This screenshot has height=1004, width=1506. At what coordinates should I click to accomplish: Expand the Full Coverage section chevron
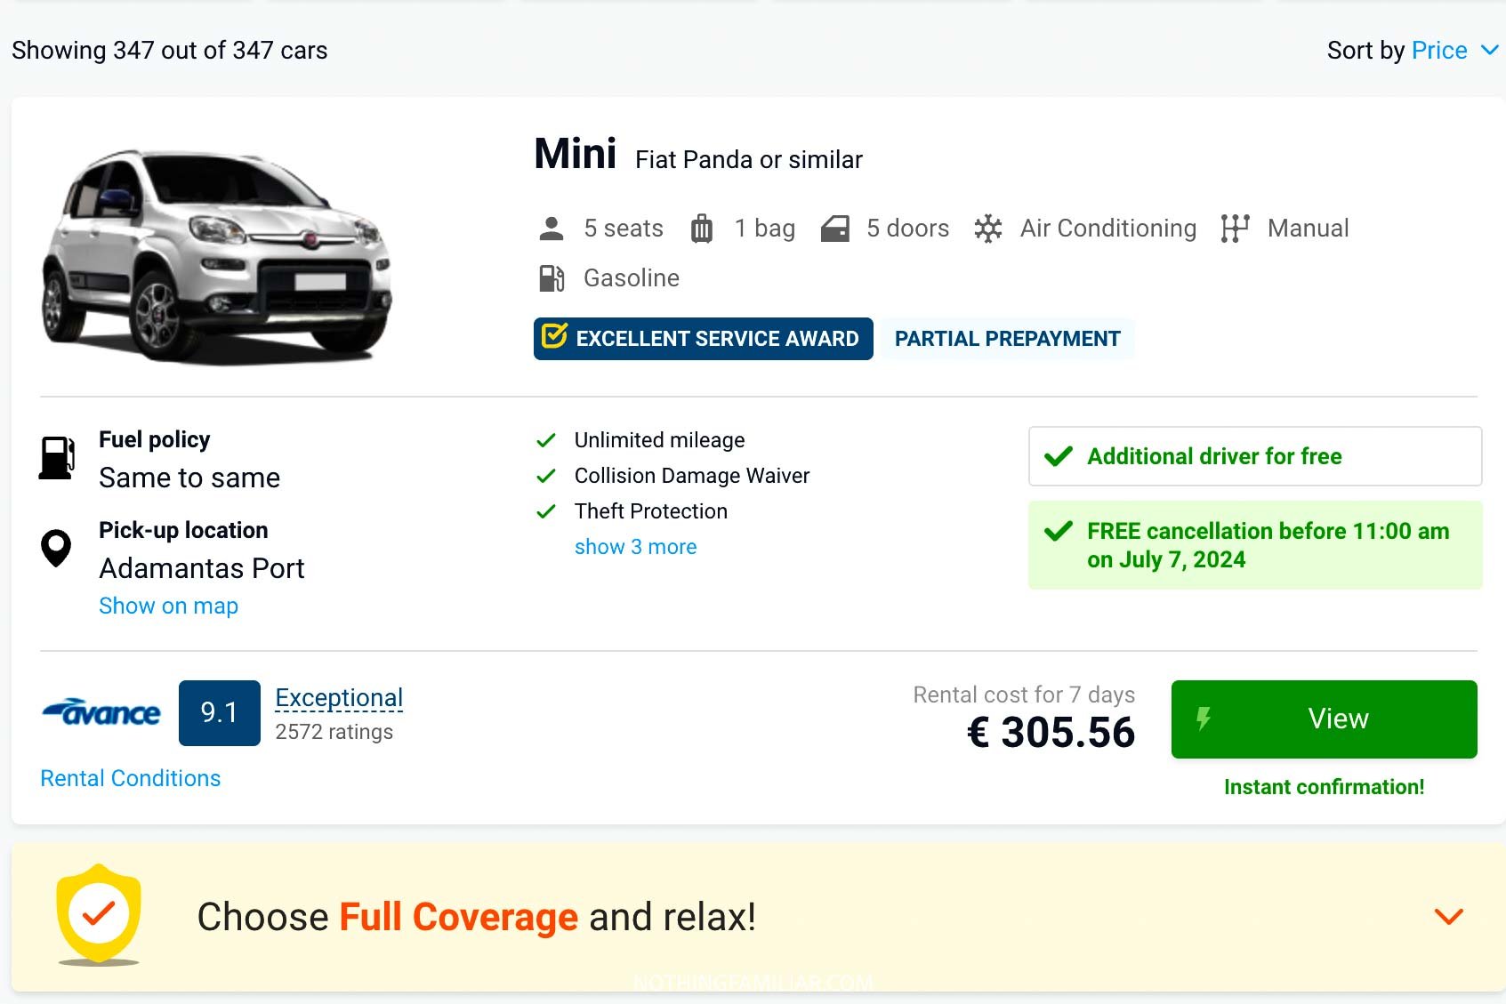pyautogui.click(x=1446, y=915)
